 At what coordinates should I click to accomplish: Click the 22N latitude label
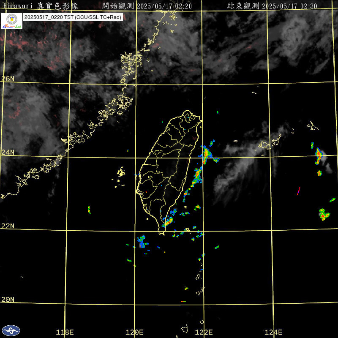[8, 226]
